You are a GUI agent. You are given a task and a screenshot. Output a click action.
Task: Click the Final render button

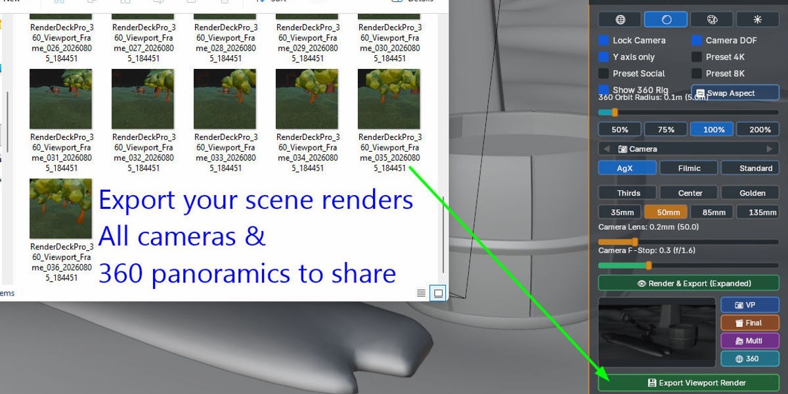749,323
